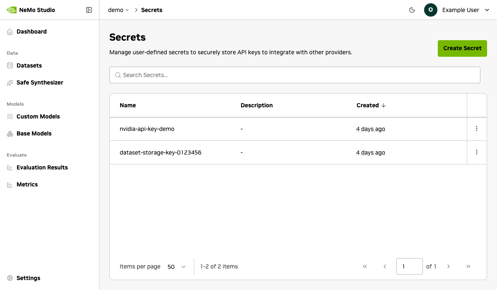Focus the Search Secrets field
The image size is (497, 290).
[294, 75]
